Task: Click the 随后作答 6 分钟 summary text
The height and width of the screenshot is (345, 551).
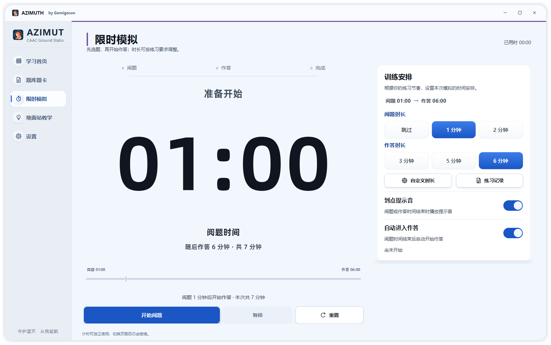Action: pyautogui.click(x=223, y=247)
